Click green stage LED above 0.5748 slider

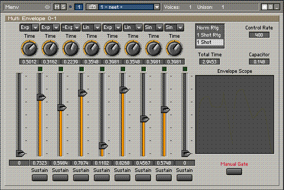tap(164, 69)
